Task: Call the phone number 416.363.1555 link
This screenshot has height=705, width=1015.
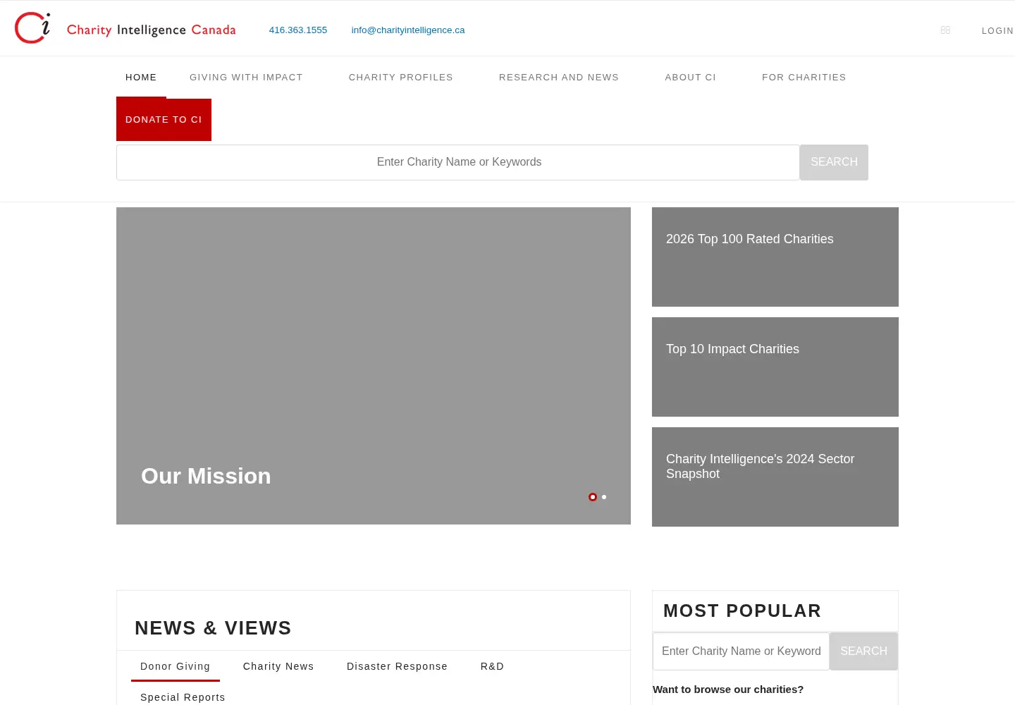Action: click(298, 30)
